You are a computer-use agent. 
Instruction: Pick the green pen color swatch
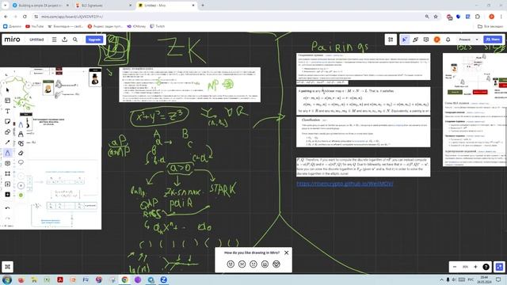(21, 196)
